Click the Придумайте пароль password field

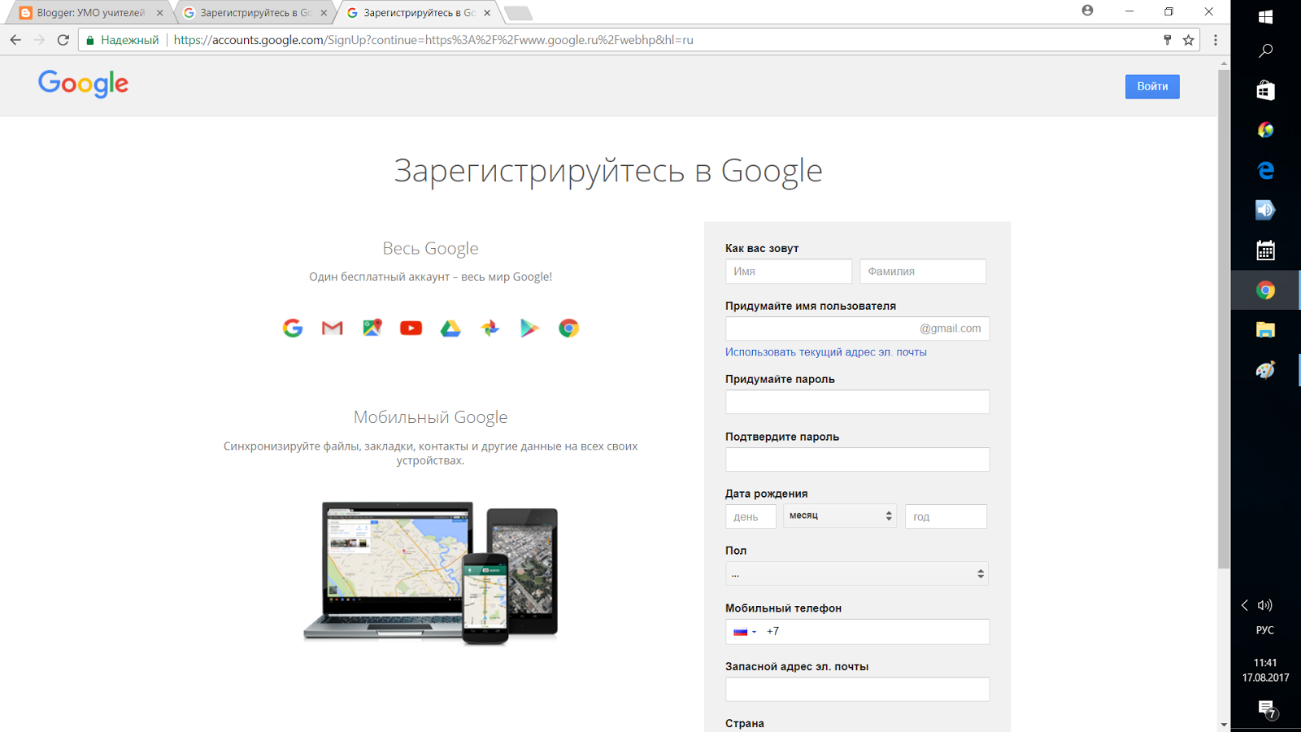click(x=857, y=402)
